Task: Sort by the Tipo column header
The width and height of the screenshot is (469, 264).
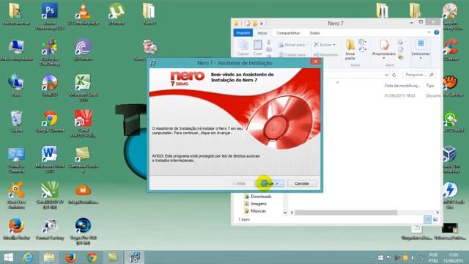Action: 430,86
